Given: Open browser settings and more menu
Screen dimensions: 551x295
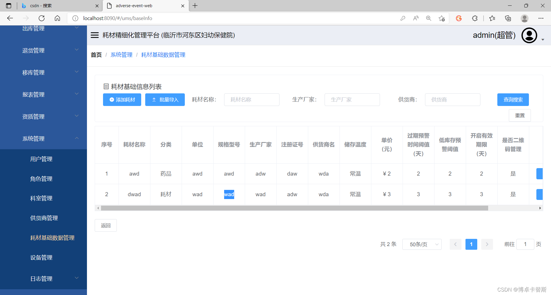Looking at the screenshot, I should (541, 18).
